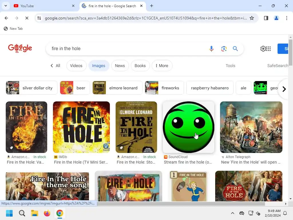The image size is (293, 220).
Task: Open Chrome three-dot menu
Action: 286,18
